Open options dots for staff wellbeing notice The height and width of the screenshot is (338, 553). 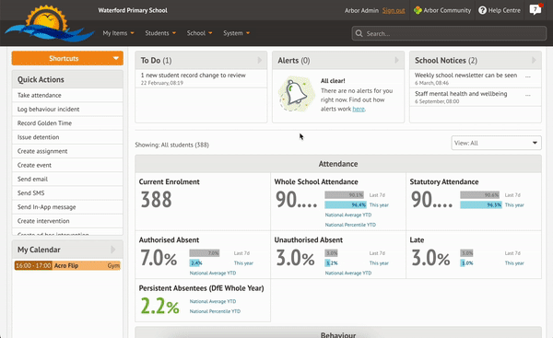[x=528, y=95]
